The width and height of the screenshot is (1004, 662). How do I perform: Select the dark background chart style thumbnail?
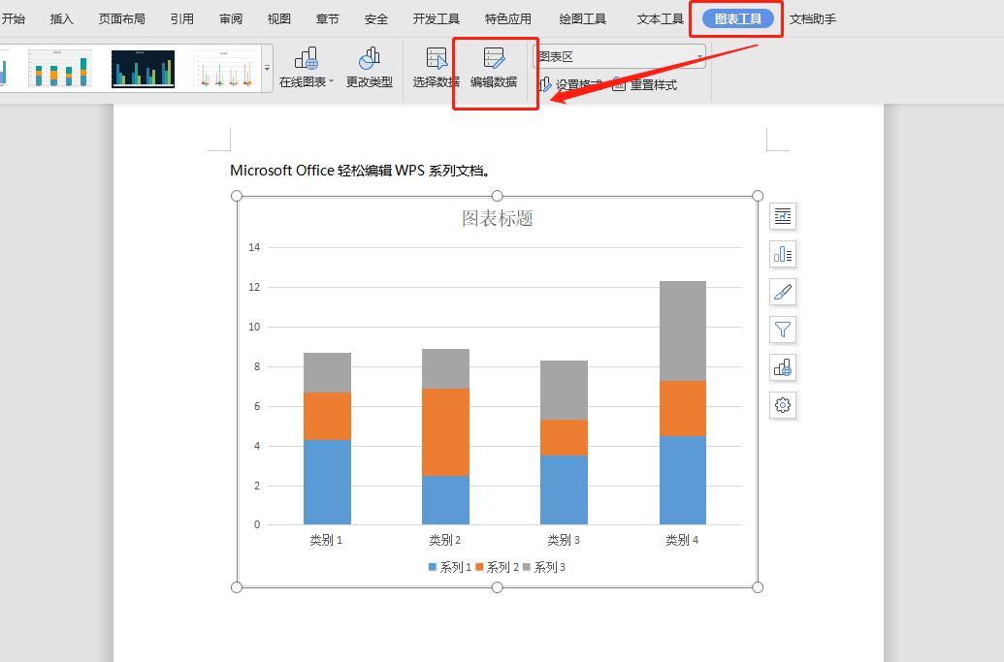click(x=143, y=69)
